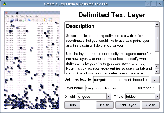Expand the X field dropdown arrow
Screen dimensions: 164x113
[x=109, y=96]
